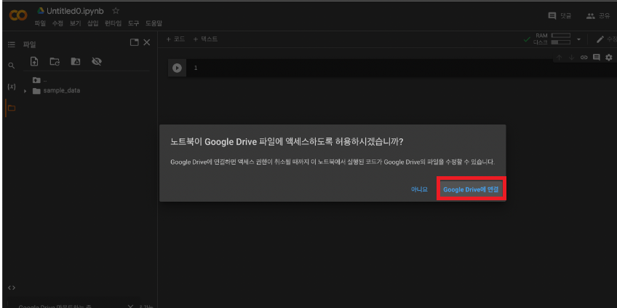Expand the sample_data folder arrow
Viewport: 617px width, 308px height.
tap(25, 91)
